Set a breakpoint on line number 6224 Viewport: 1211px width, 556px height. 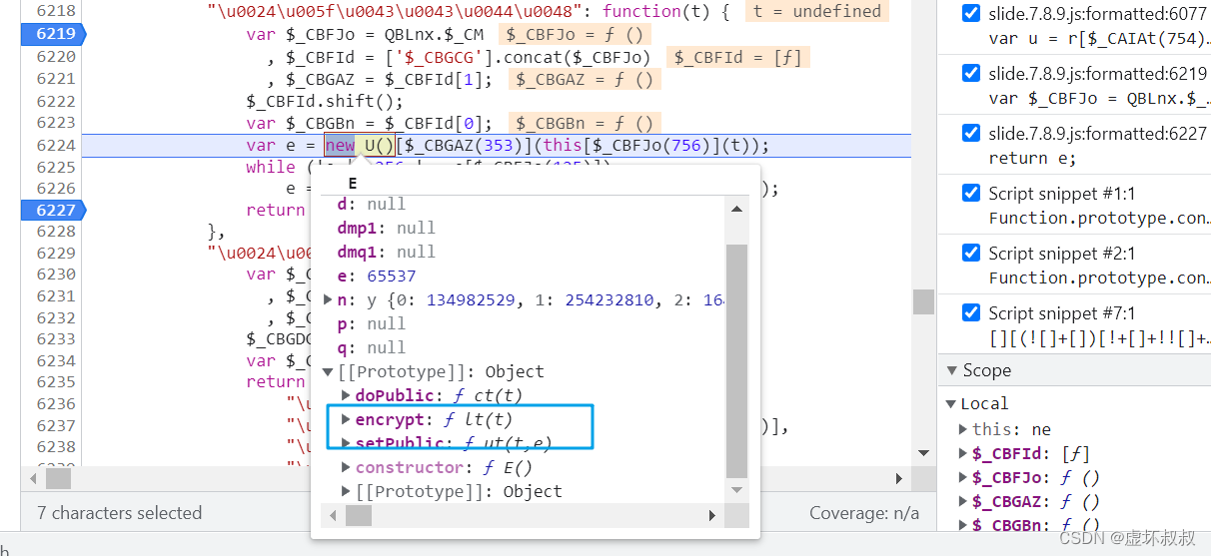click(x=55, y=145)
